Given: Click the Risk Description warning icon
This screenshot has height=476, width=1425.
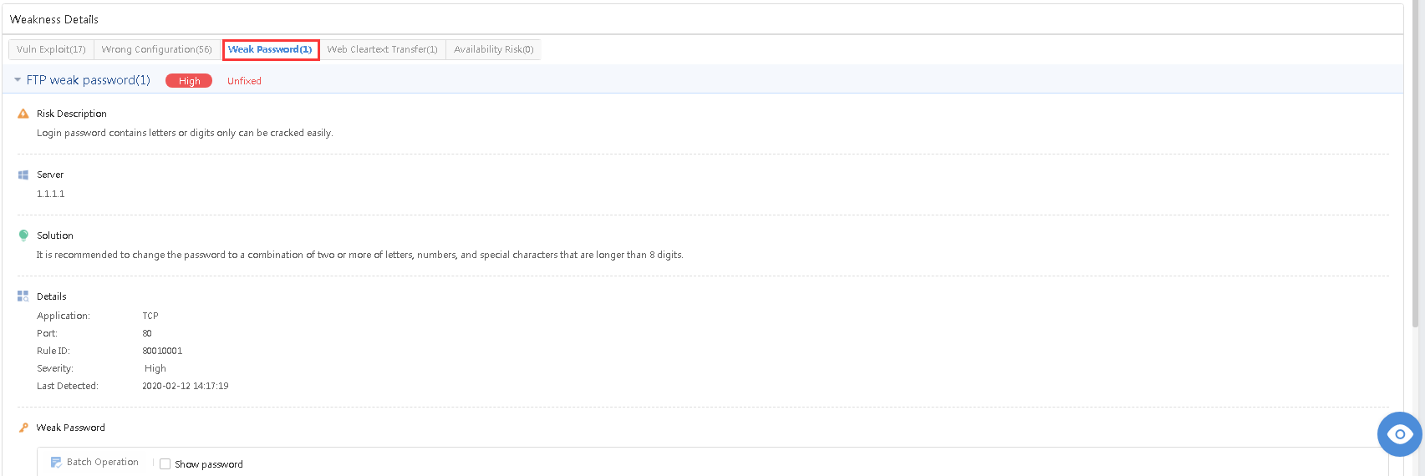Looking at the screenshot, I should (x=23, y=114).
